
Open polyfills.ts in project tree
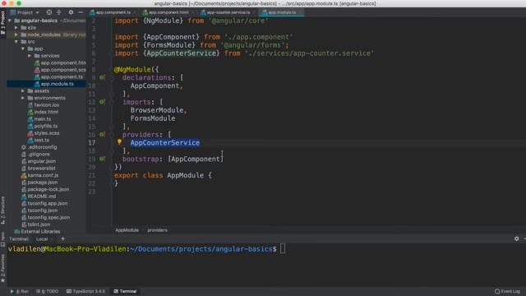click(42, 126)
